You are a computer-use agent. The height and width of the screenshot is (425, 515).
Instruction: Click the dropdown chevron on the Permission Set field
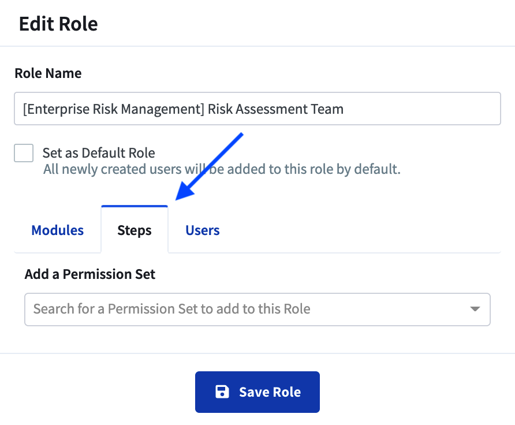tap(475, 309)
